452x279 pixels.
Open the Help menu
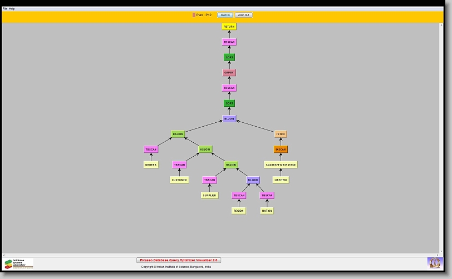[x=12, y=9]
